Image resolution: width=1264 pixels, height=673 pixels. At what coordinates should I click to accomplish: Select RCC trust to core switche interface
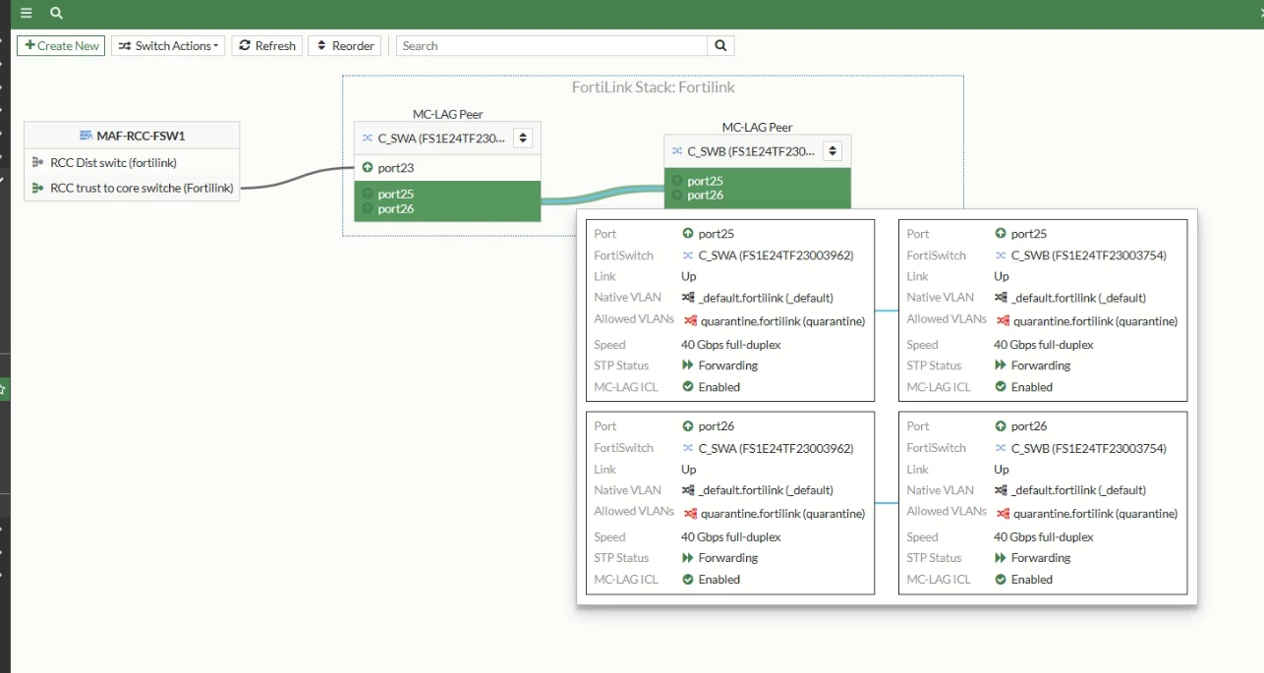pos(132,188)
